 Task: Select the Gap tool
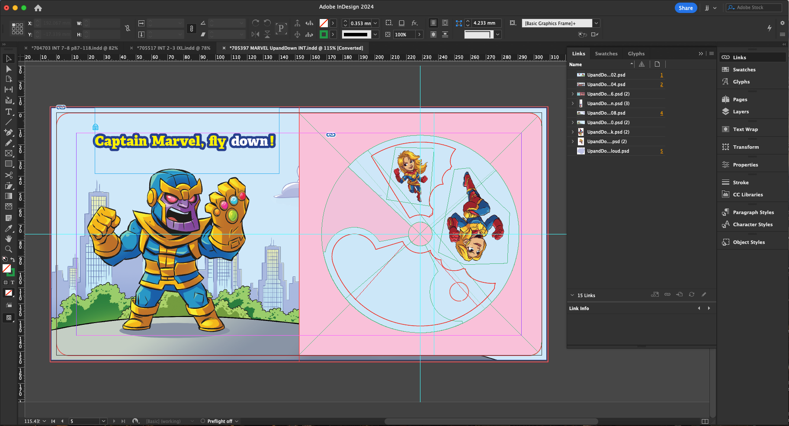(x=9, y=90)
